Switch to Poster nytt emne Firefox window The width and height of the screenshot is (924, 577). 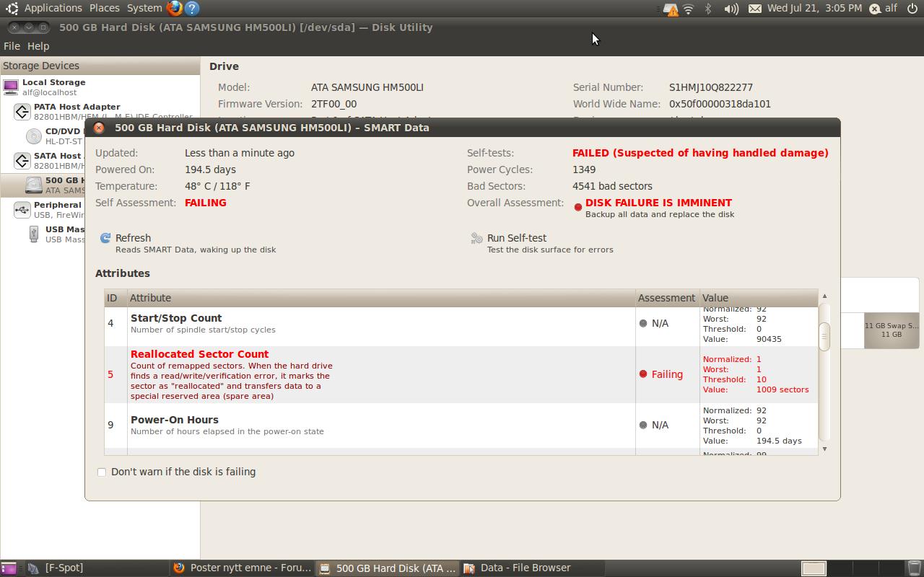coord(243,568)
